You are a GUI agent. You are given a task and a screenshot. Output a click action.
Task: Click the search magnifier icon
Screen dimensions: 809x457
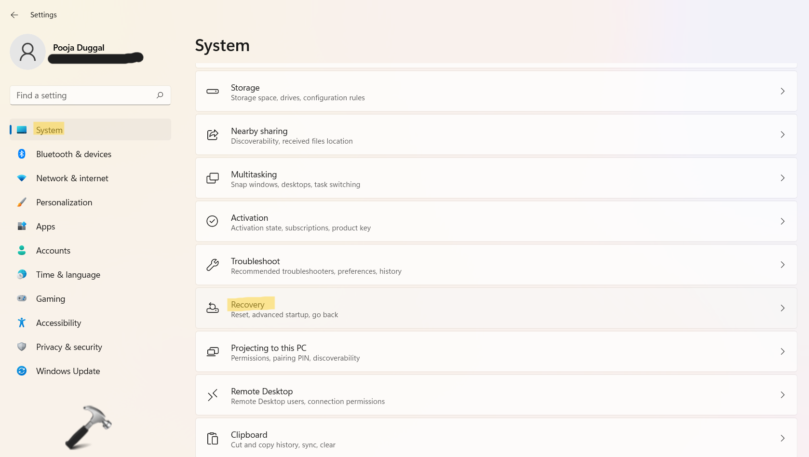(x=160, y=95)
